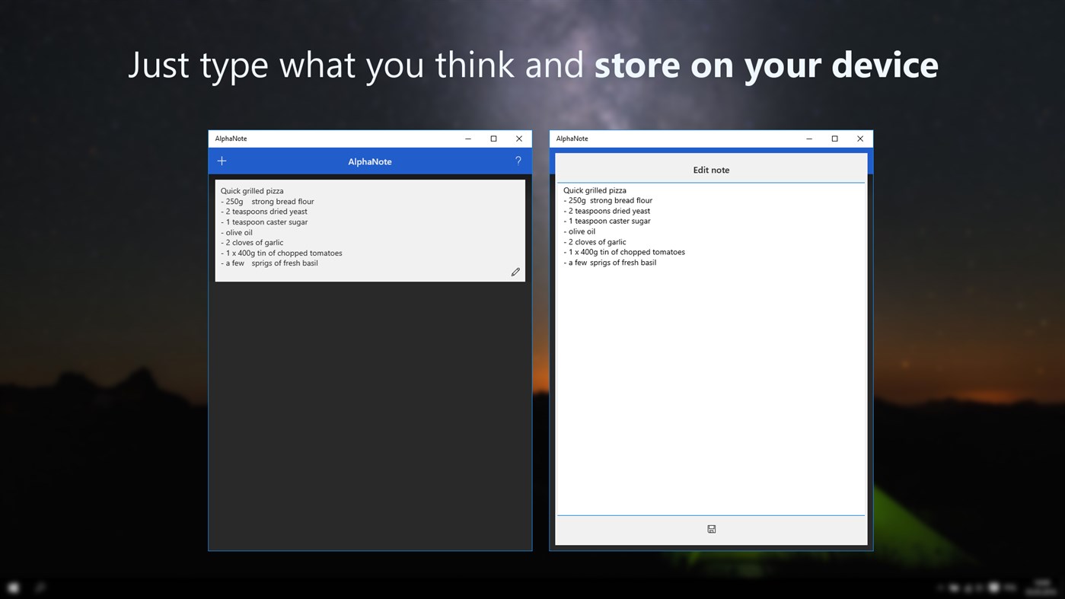Open AlphaNote help via the question mark icon
This screenshot has width=1065, height=599.
pyautogui.click(x=518, y=161)
